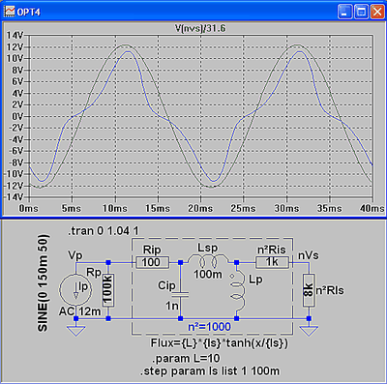Click the SINE(0 150m 50) source text
The width and height of the screenshot is (387, 384).
click(43, 283)
